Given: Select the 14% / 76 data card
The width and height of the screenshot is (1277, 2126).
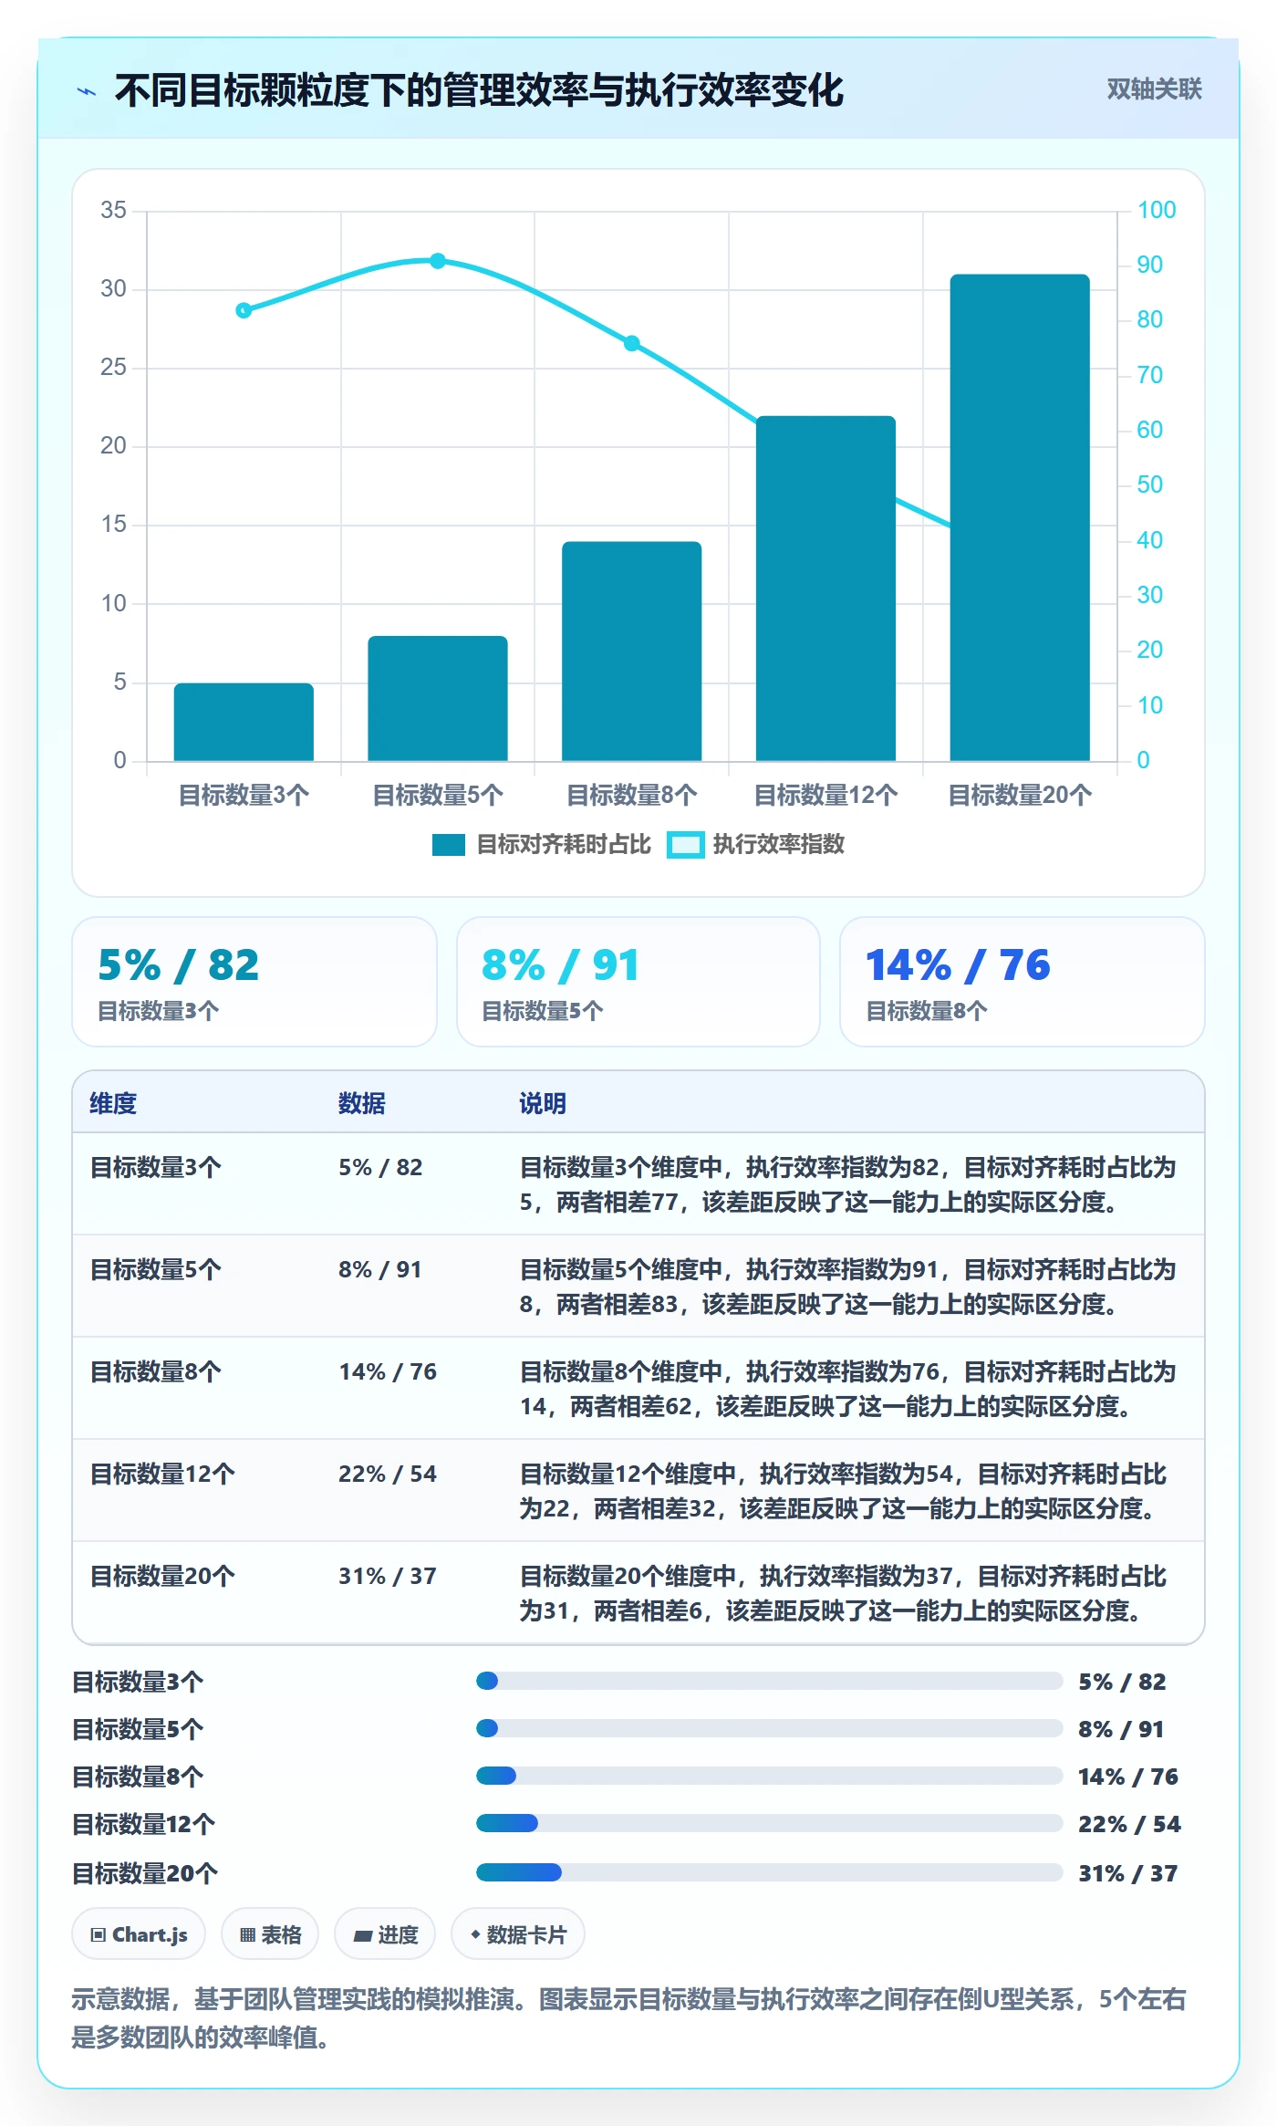Looking at the screenshot, I should (x=1023, y=982).
